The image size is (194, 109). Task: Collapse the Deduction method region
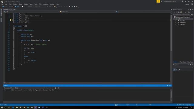tap(13, 40)
